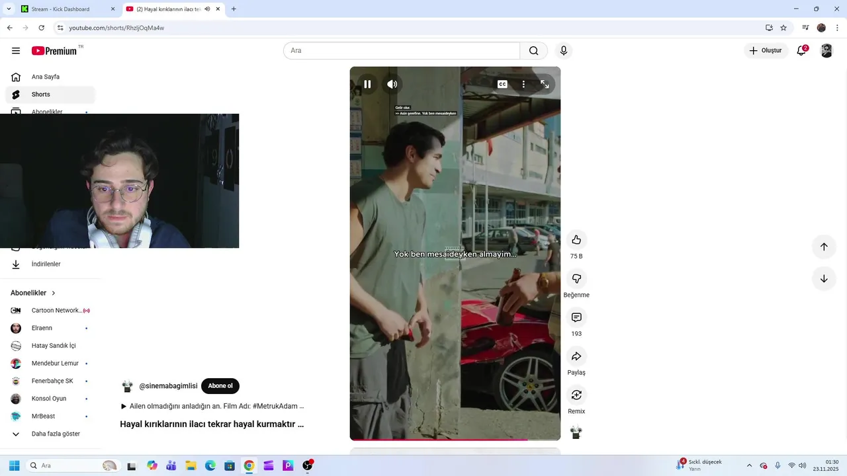The height and width of the screenshot is (476, 847).
Task: Open site information icon in address bar
Action: coord(60,28)
